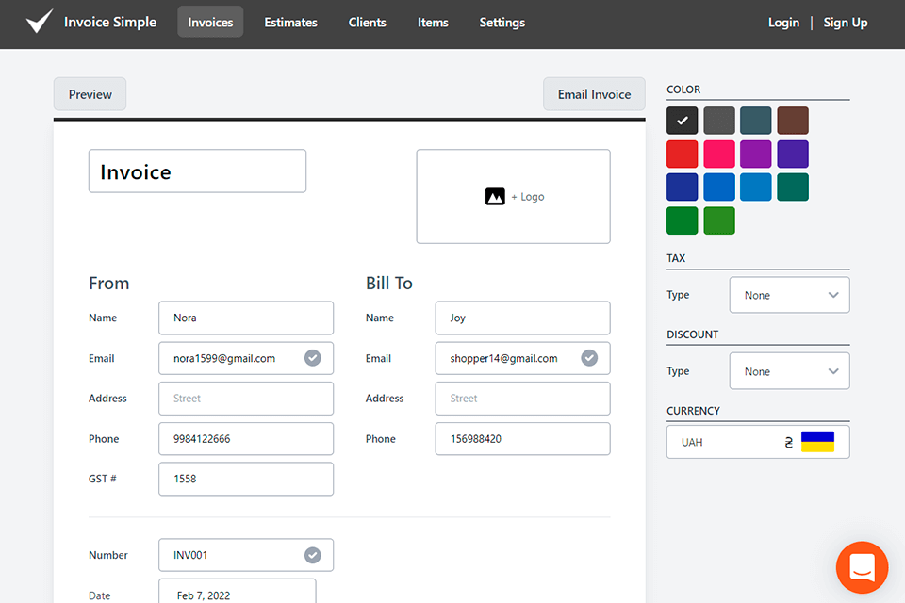Switch to the Items tab
Image resolution: width=905 pixels, height=603 pixels.
[x=433, y=22]
